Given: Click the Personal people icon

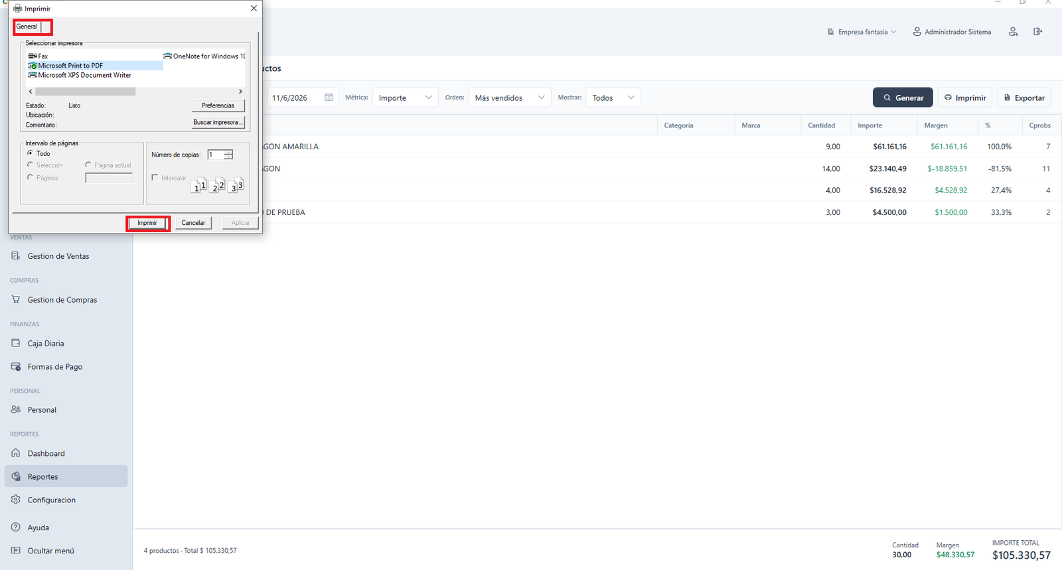Looking at the screenshot, I should click(16, 409).
